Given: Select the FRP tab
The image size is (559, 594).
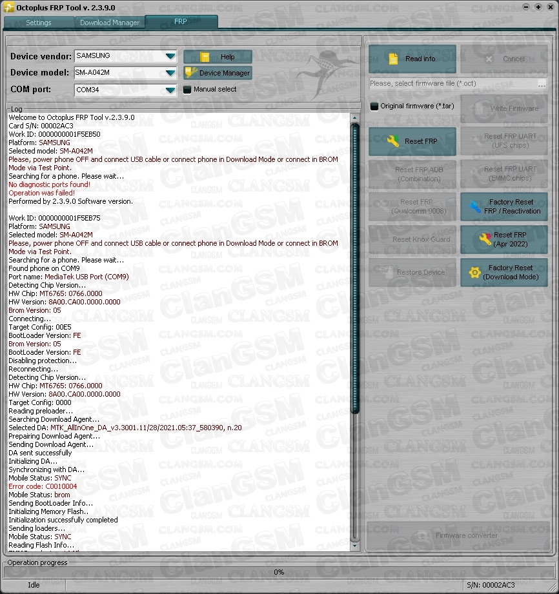Looking at the screenshot, I should click(181, 22).
